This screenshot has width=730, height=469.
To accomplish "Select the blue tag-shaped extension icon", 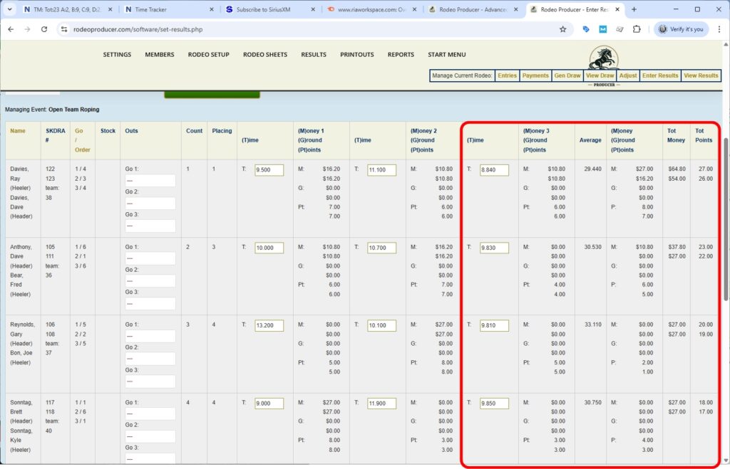I will coord(587,30).
